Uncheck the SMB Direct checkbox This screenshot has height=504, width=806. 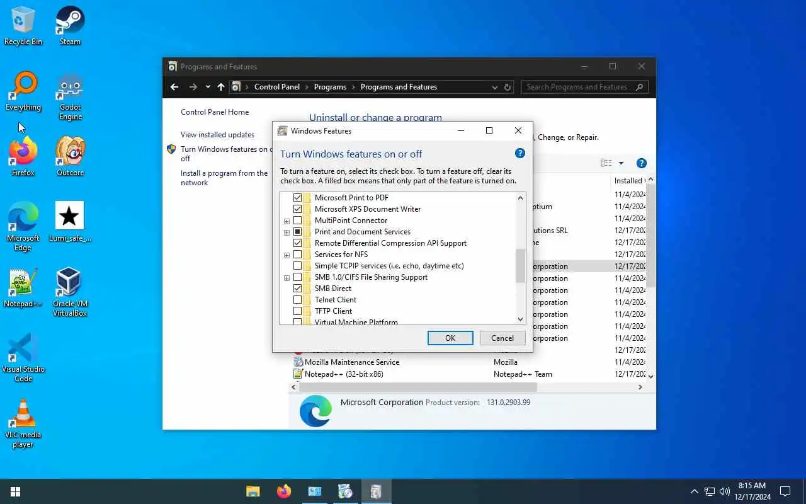point(297,289)
